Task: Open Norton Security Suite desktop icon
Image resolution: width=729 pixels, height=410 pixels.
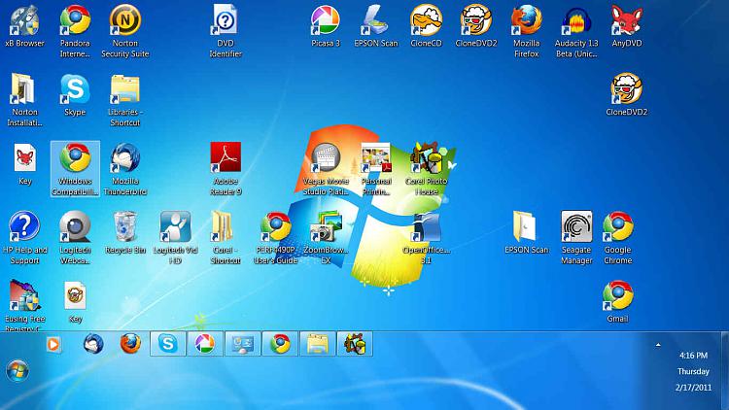Action: coord(125,20)
